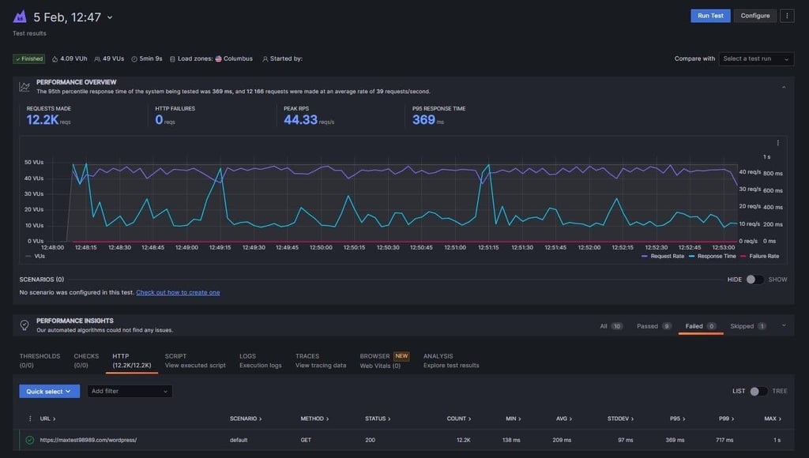
Task: Open the table column options dots icon
Action: [30, 419]
